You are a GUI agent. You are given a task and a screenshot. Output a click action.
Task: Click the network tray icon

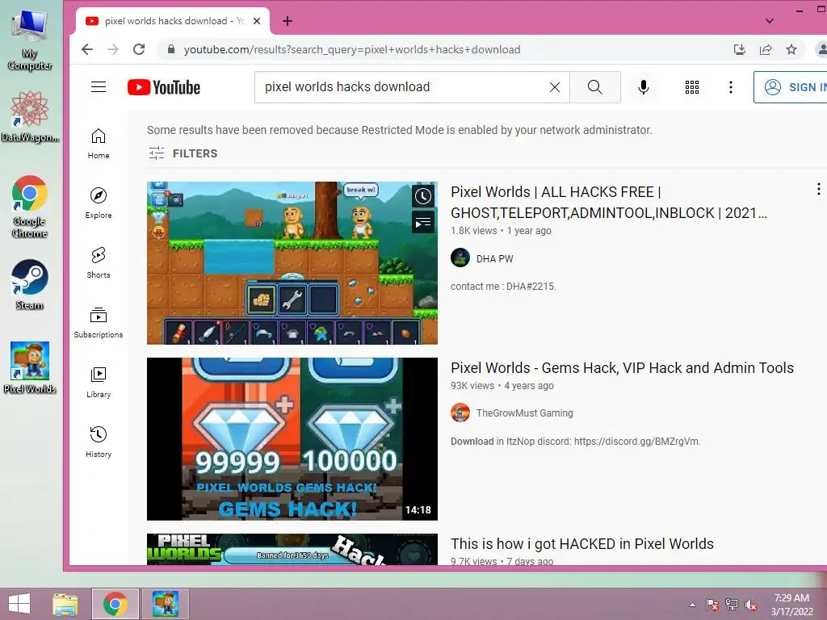[x=732, y=605]
